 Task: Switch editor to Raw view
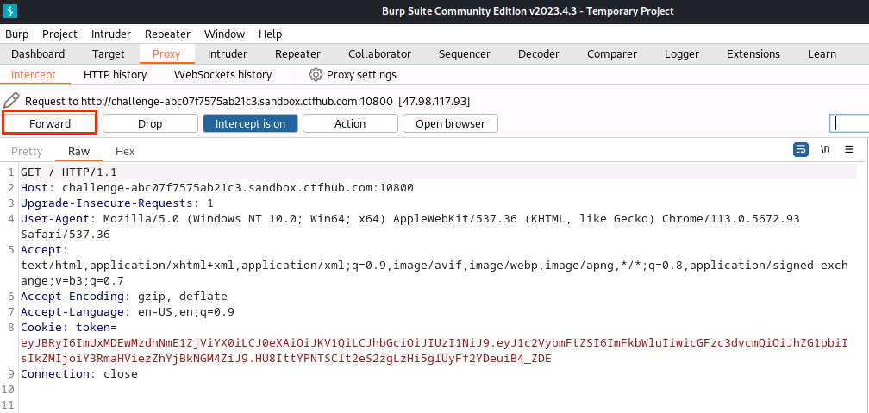[x=78, y=152]
